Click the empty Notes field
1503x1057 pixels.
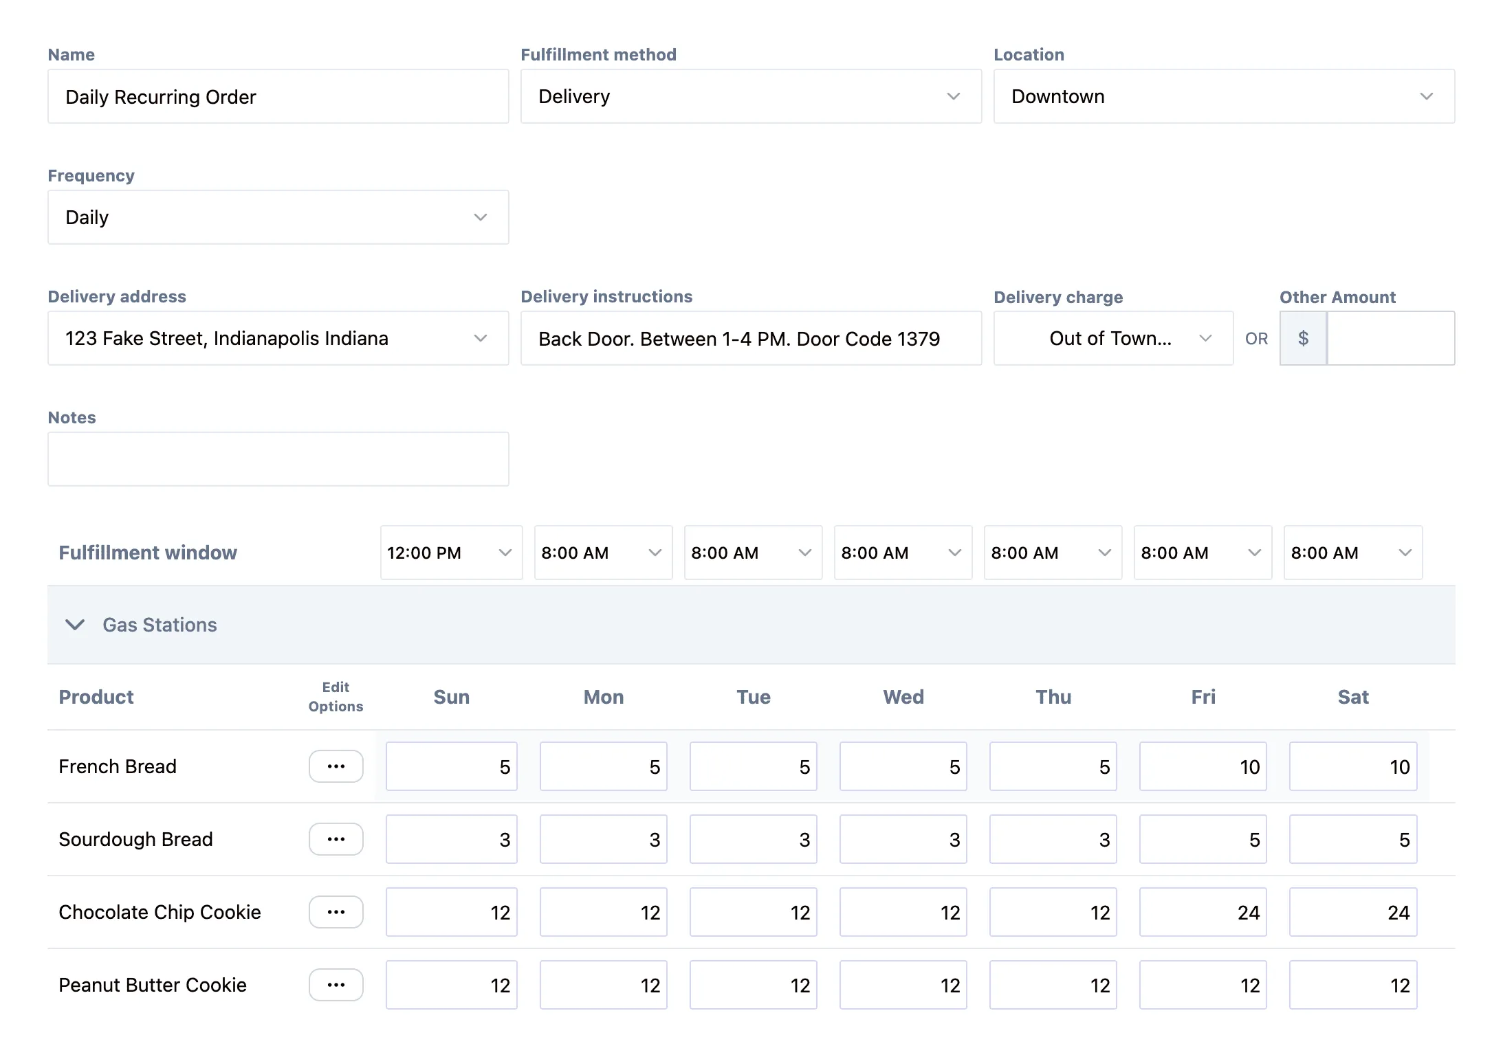[278, 459]
